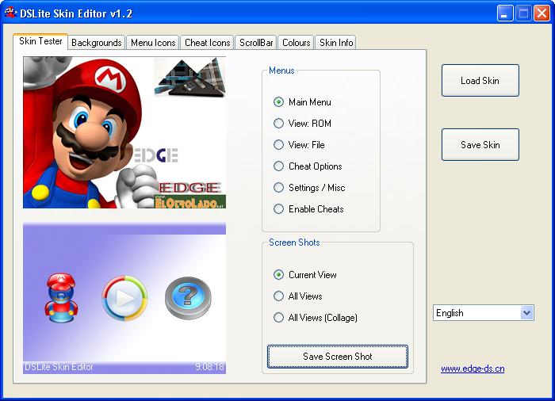Click the DSLite app icon in title bar

tap(10, 13)
